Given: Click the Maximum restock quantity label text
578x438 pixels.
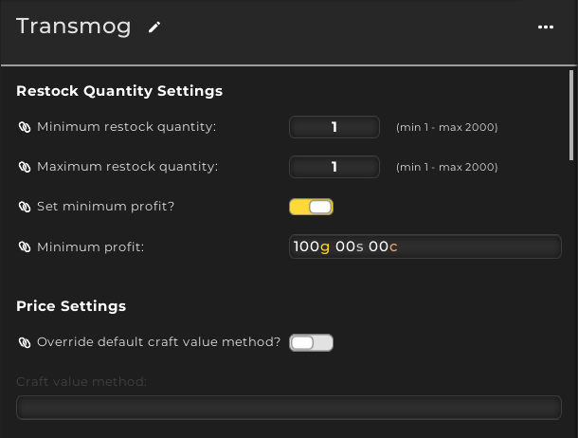Looking at the screenshot, I should [127, 167].
